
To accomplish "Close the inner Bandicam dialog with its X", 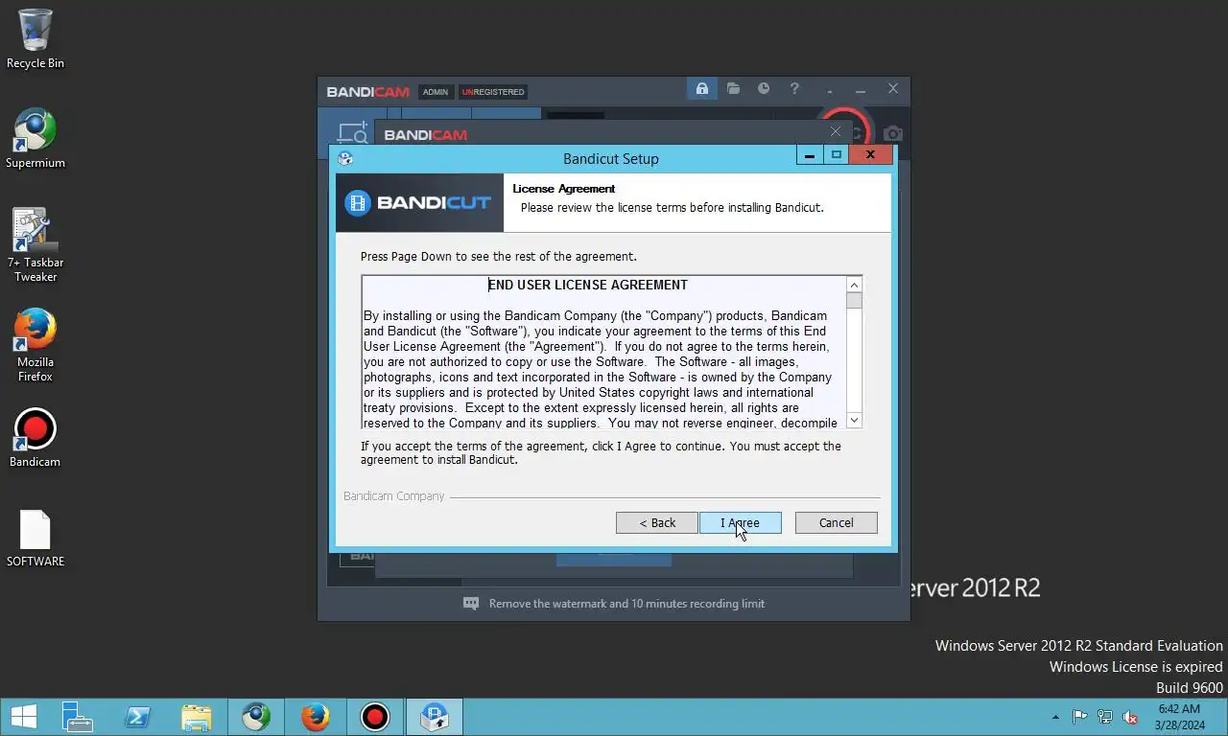I will (x=836, y=132).
